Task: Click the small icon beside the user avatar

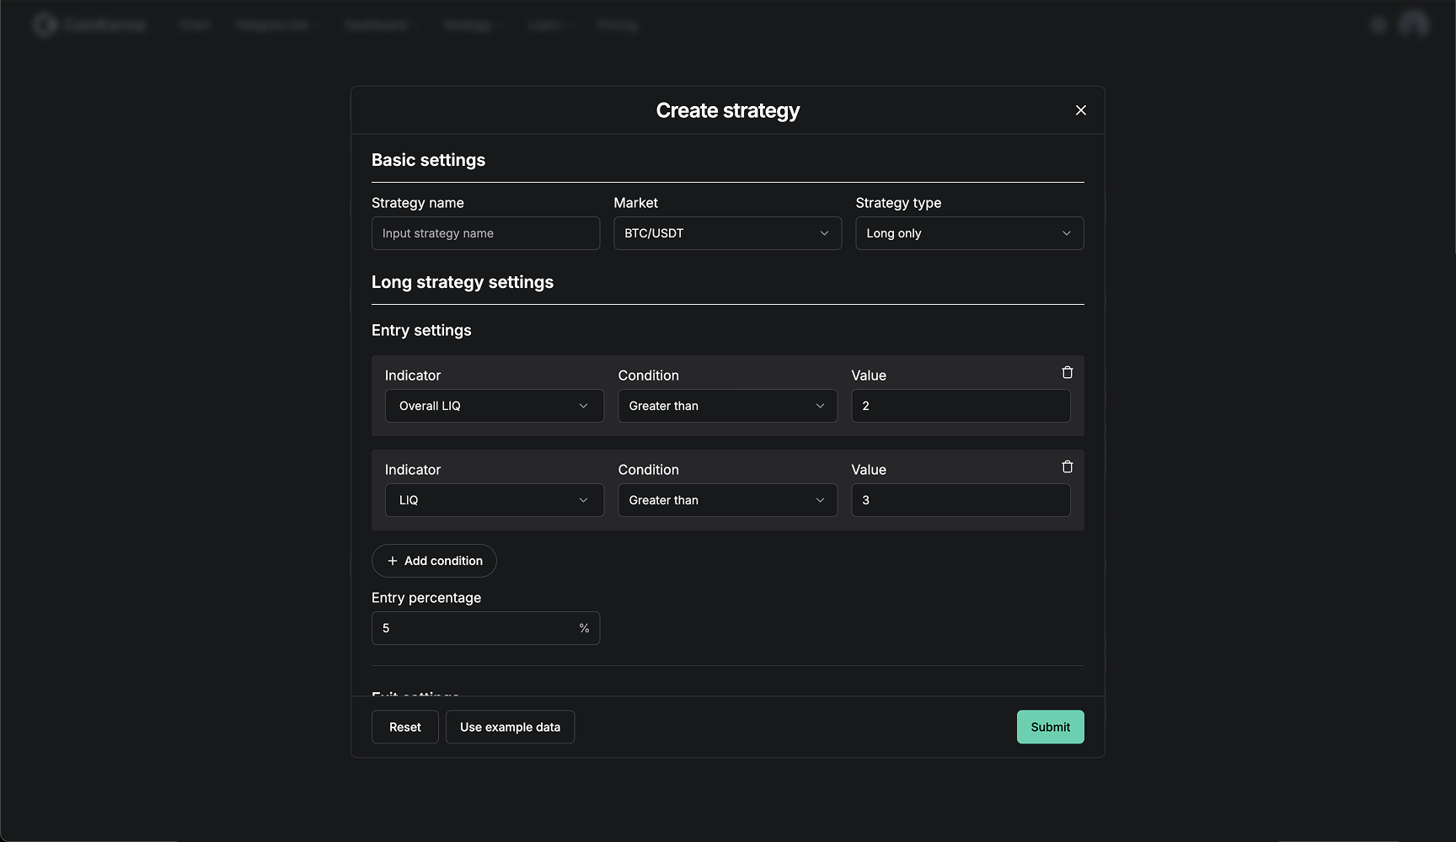Action: point(1378,25)
